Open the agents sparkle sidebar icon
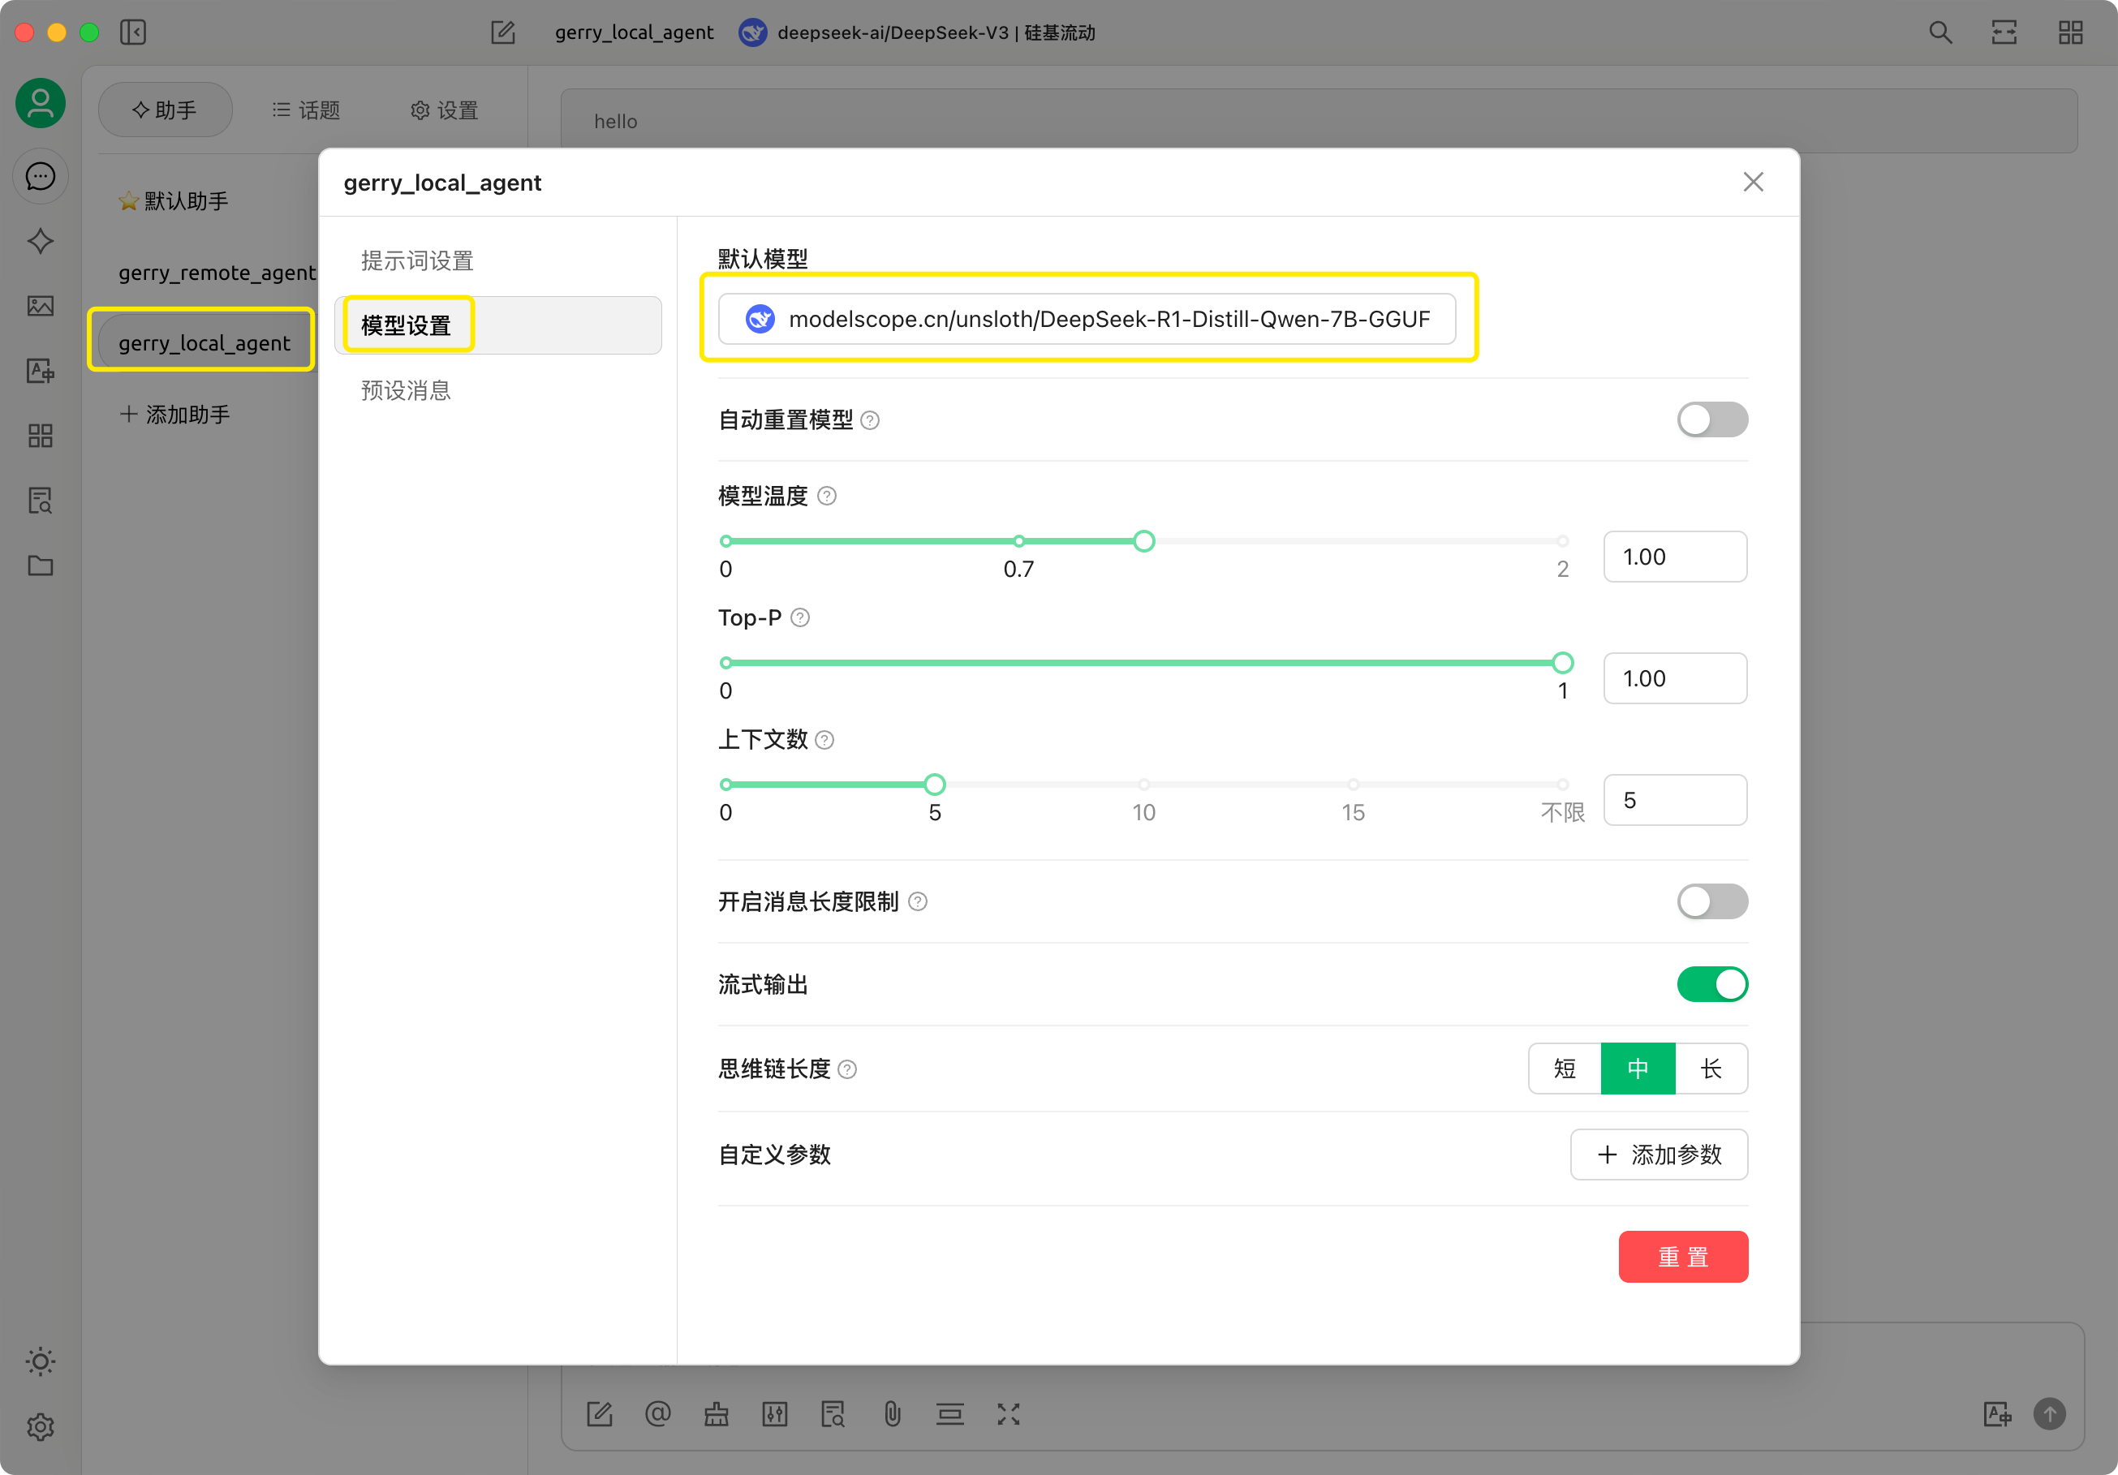Viewport: 2118px width, 1475px height. coord(41,241)
